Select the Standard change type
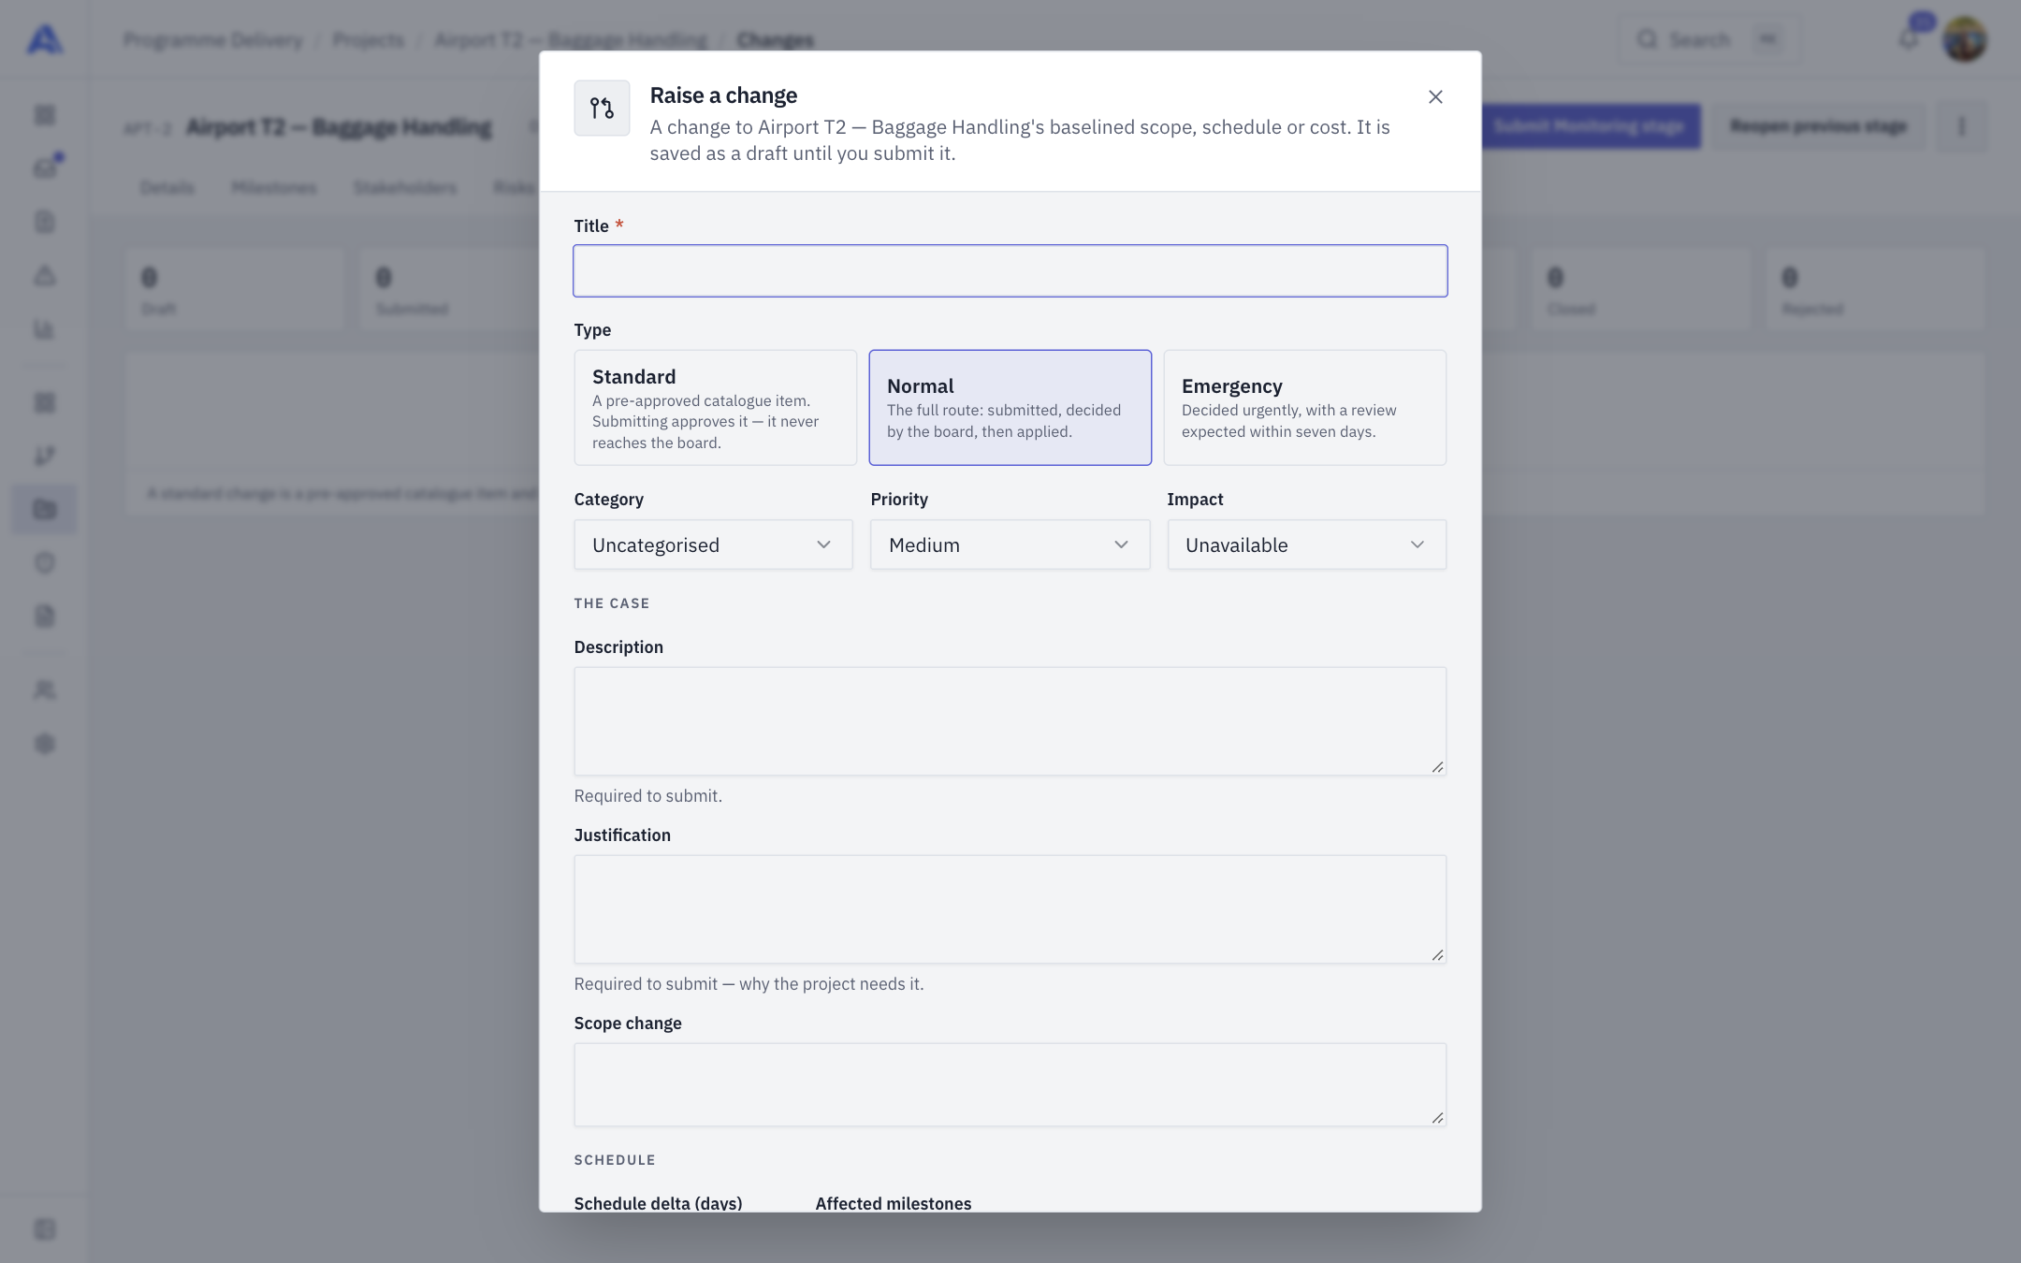Screen dimensions: 2021x1263 716,408
